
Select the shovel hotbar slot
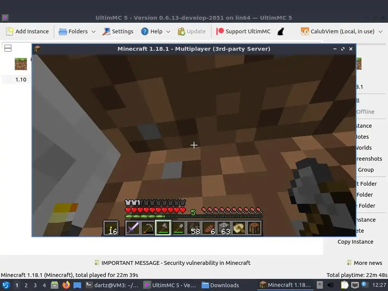(x=178, y=228)
